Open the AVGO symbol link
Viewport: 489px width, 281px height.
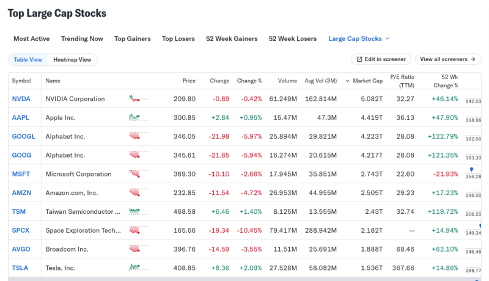click(x=21, y=249)
